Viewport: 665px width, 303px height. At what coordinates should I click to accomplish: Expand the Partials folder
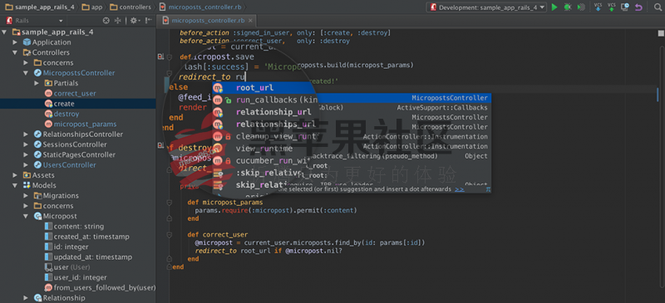pyautogui.click(x=37, y=83)
